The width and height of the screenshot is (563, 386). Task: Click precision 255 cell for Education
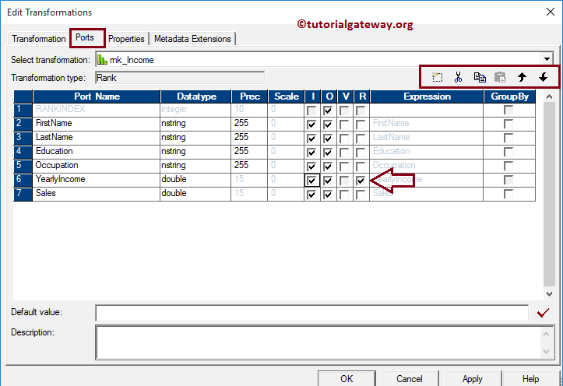(249, 152)
